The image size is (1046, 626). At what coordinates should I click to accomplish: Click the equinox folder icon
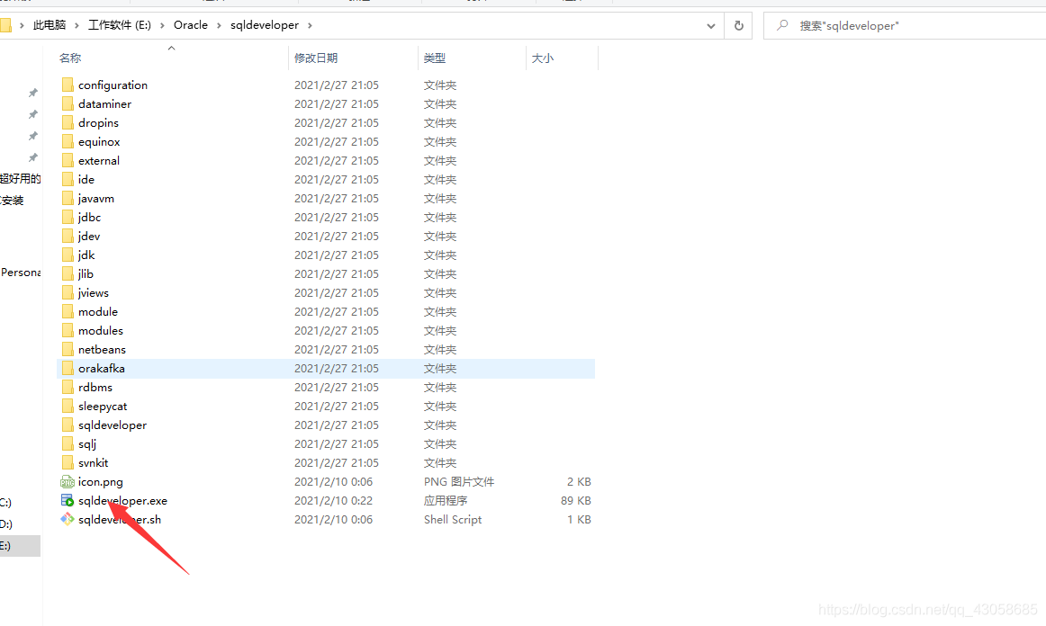coord(68,141)
